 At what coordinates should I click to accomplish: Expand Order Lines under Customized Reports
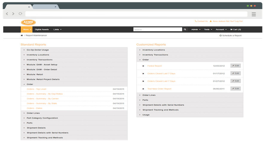tap(190, 95)
